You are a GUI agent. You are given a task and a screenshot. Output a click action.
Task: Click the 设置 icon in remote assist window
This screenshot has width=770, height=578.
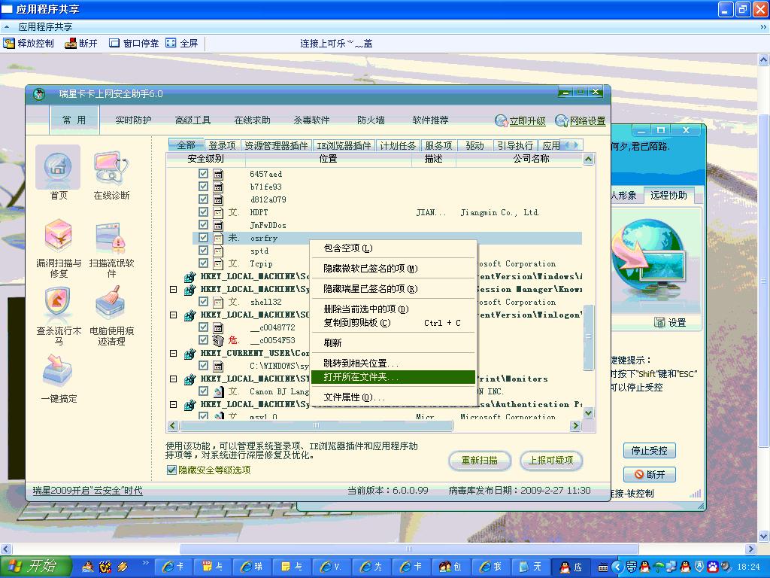670,322
